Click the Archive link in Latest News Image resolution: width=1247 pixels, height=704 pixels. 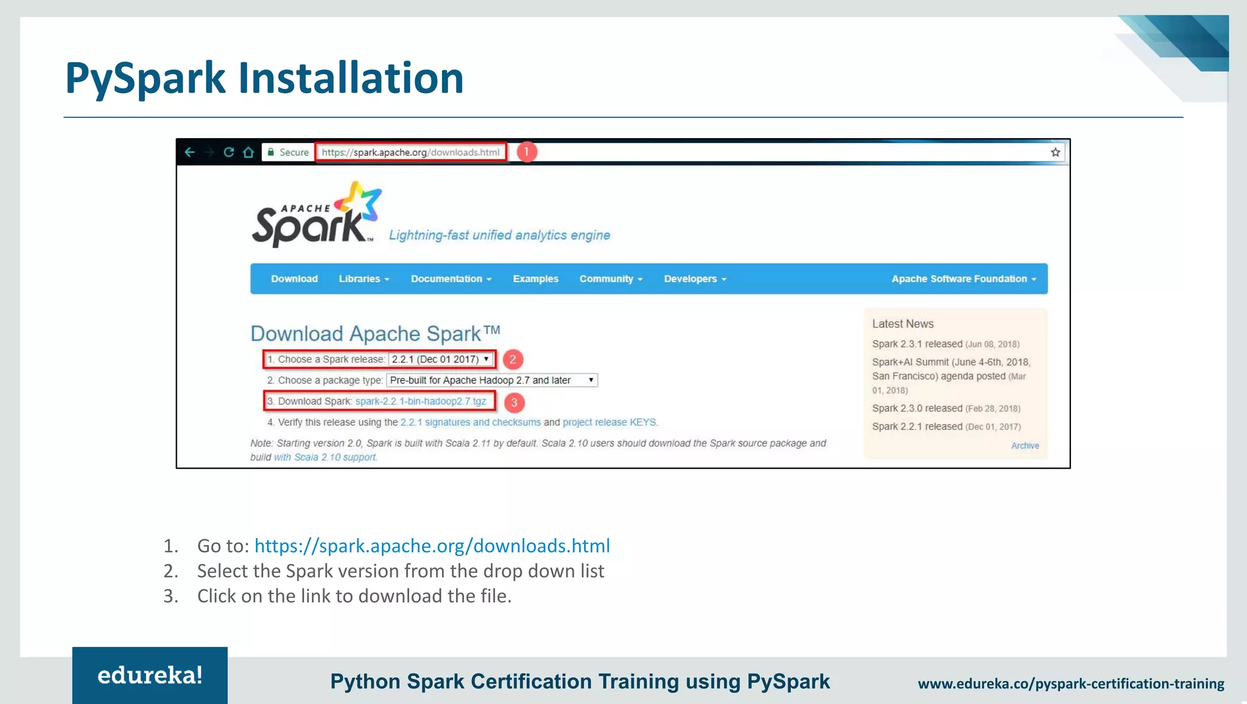click(1025, 445)
